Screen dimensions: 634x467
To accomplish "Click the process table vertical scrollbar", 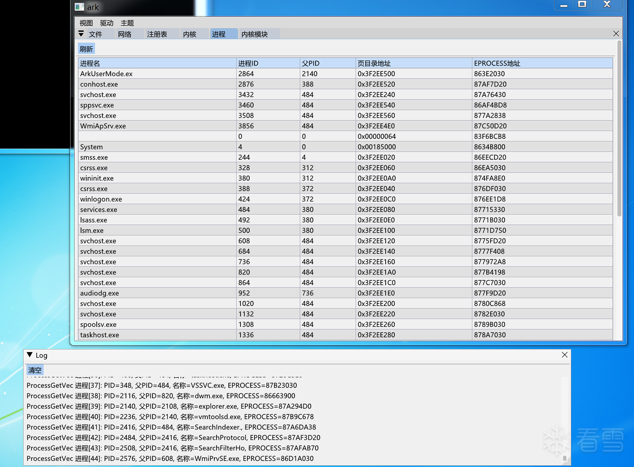I will click(619, 128).
